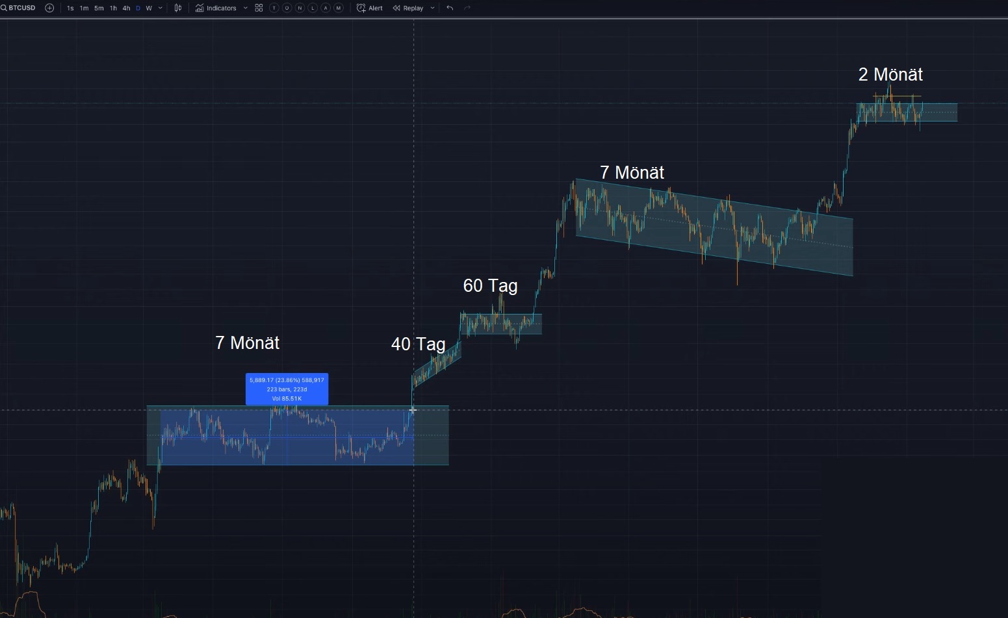The image size is (1008, 618).
Task: Open the candlestick chart style selector
Action: tap(178, 8)
